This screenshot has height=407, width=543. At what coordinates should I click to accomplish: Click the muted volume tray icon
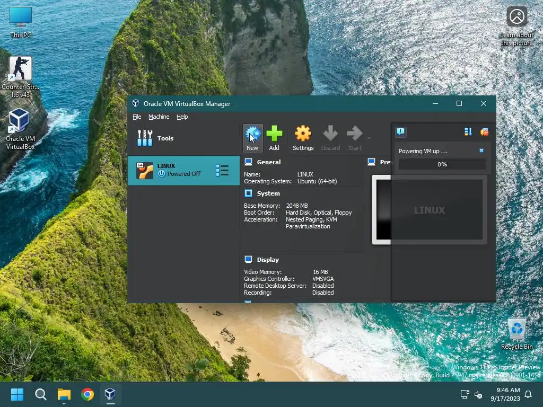pyautogui.click(x=478, y=394)
